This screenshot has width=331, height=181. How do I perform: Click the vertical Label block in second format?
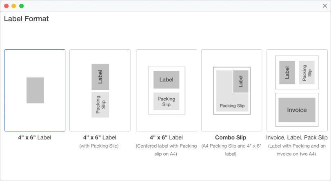click(x=100, y=77)
